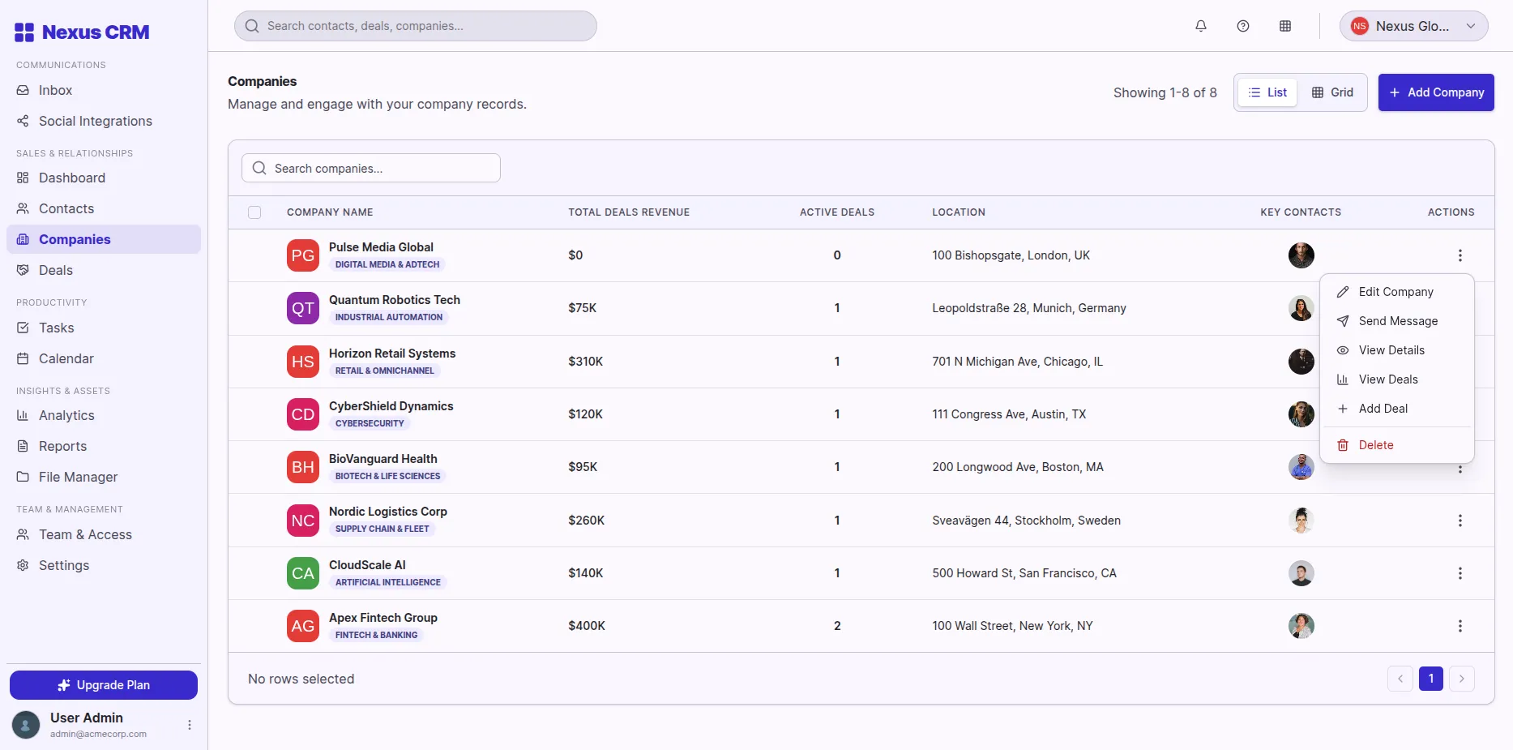The image size is (1513, 750).
Task: Open the User Admin three-dot options menu
Action: point(190,725)
